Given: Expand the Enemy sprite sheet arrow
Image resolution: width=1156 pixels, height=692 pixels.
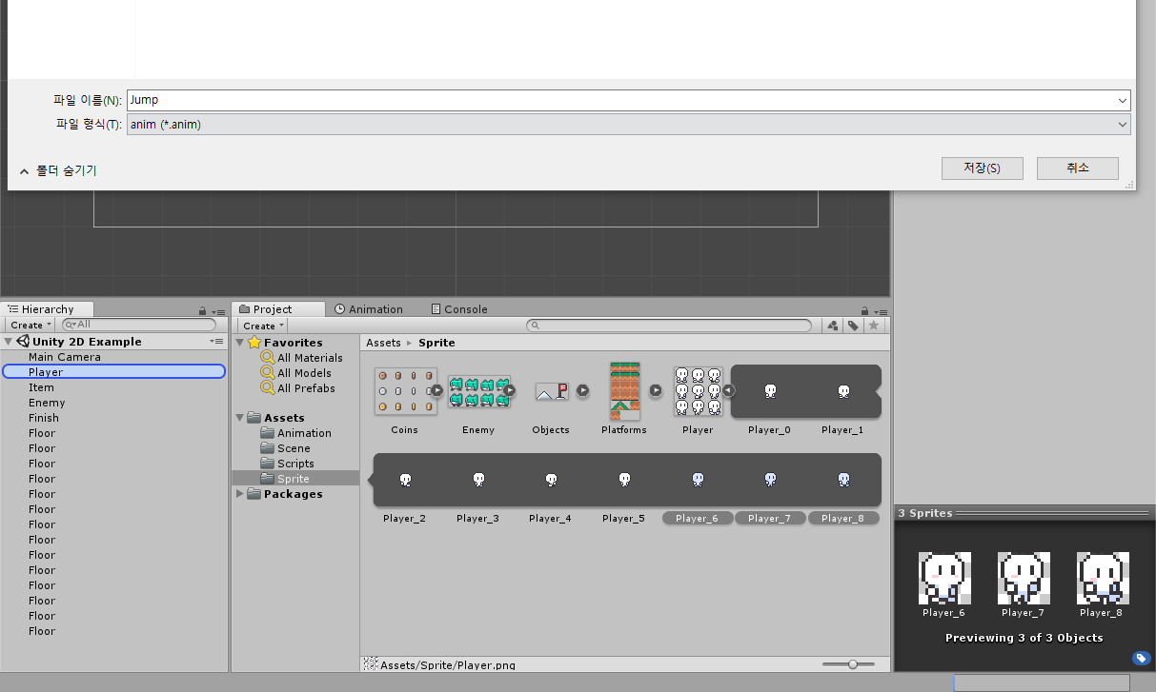Looking at the screenshot, I should (x=510, y=390).
